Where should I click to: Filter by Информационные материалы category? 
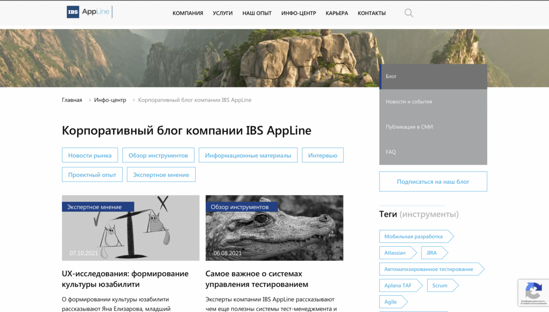(x=248, y=155)
